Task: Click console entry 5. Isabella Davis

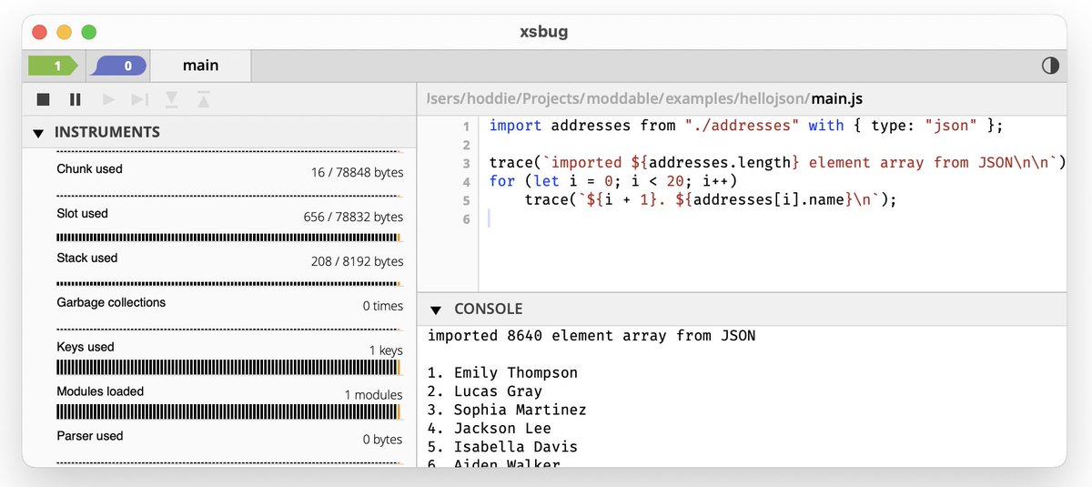Action: point(502,447)
